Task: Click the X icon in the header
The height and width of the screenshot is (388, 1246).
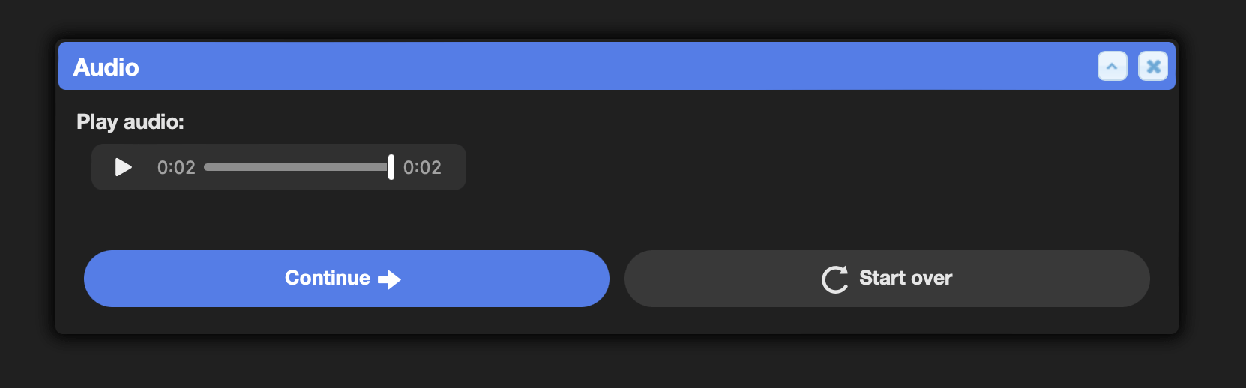Action: click(1153, 67)
